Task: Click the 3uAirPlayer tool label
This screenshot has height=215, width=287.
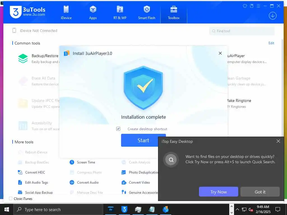Action: coord(236,56)
